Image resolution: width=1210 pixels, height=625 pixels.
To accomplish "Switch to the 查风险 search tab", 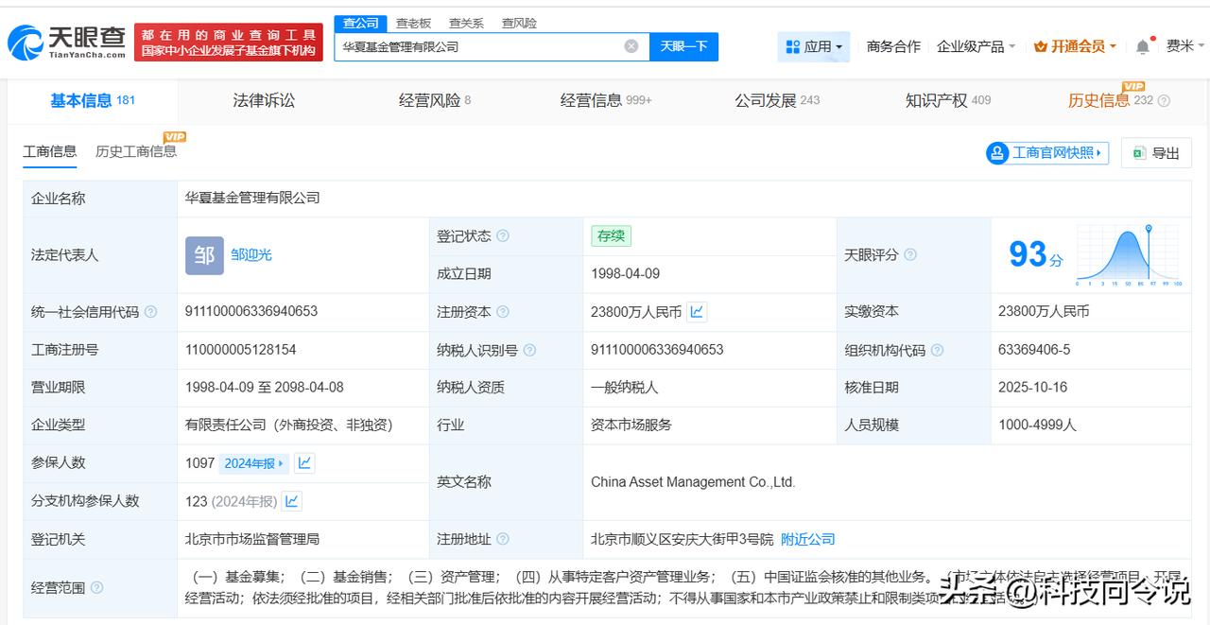I will point(519,23).
